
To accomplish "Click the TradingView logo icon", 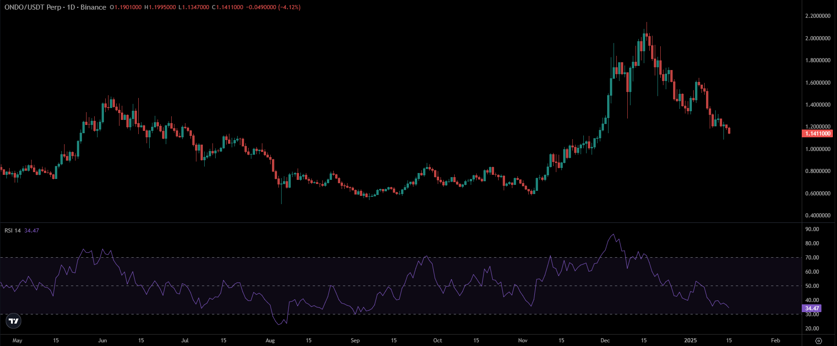I will [x=14, y=321].
